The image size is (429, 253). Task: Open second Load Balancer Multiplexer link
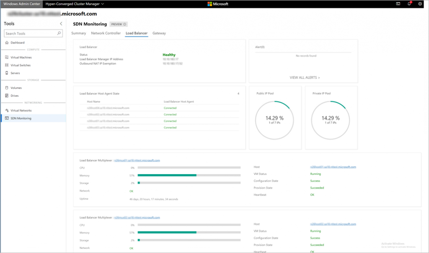click(137, 218)
